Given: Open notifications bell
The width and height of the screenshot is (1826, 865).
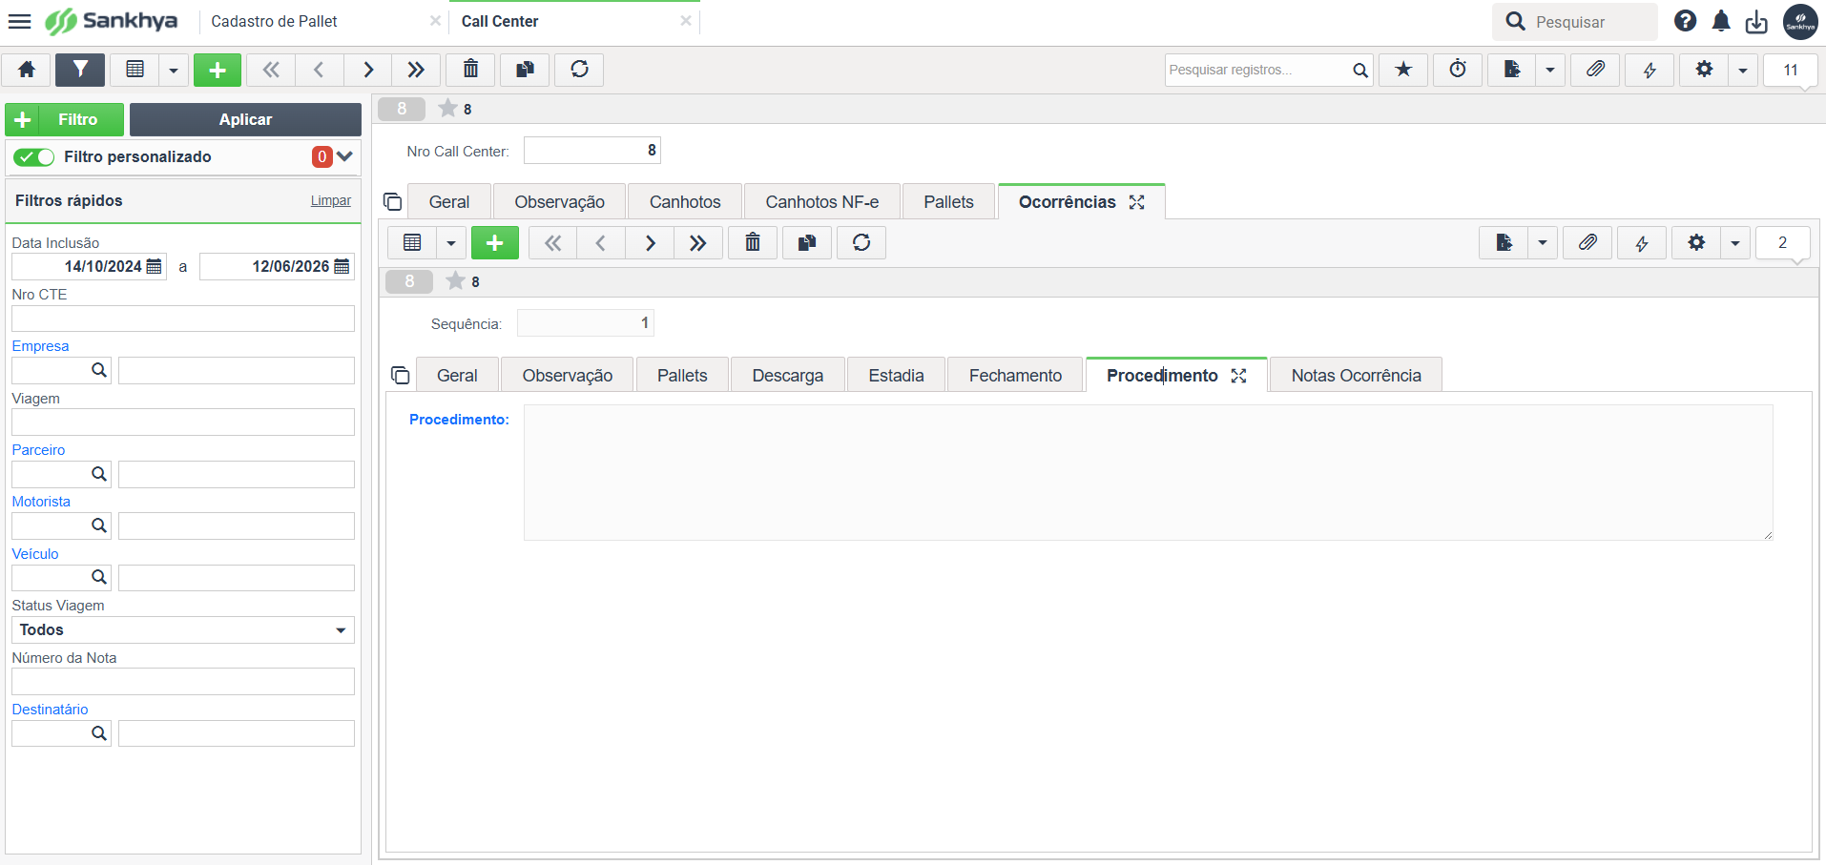Looking at the screenshot, I should click(1721, 21).
